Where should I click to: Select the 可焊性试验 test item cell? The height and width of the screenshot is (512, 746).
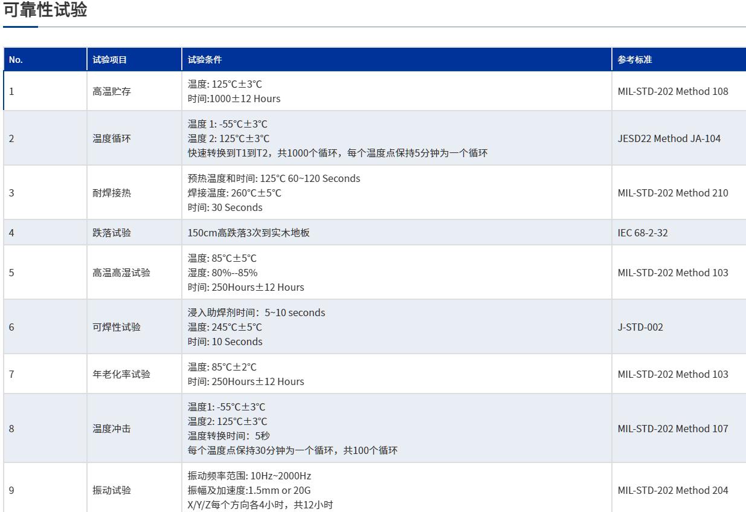coord(116,327)
